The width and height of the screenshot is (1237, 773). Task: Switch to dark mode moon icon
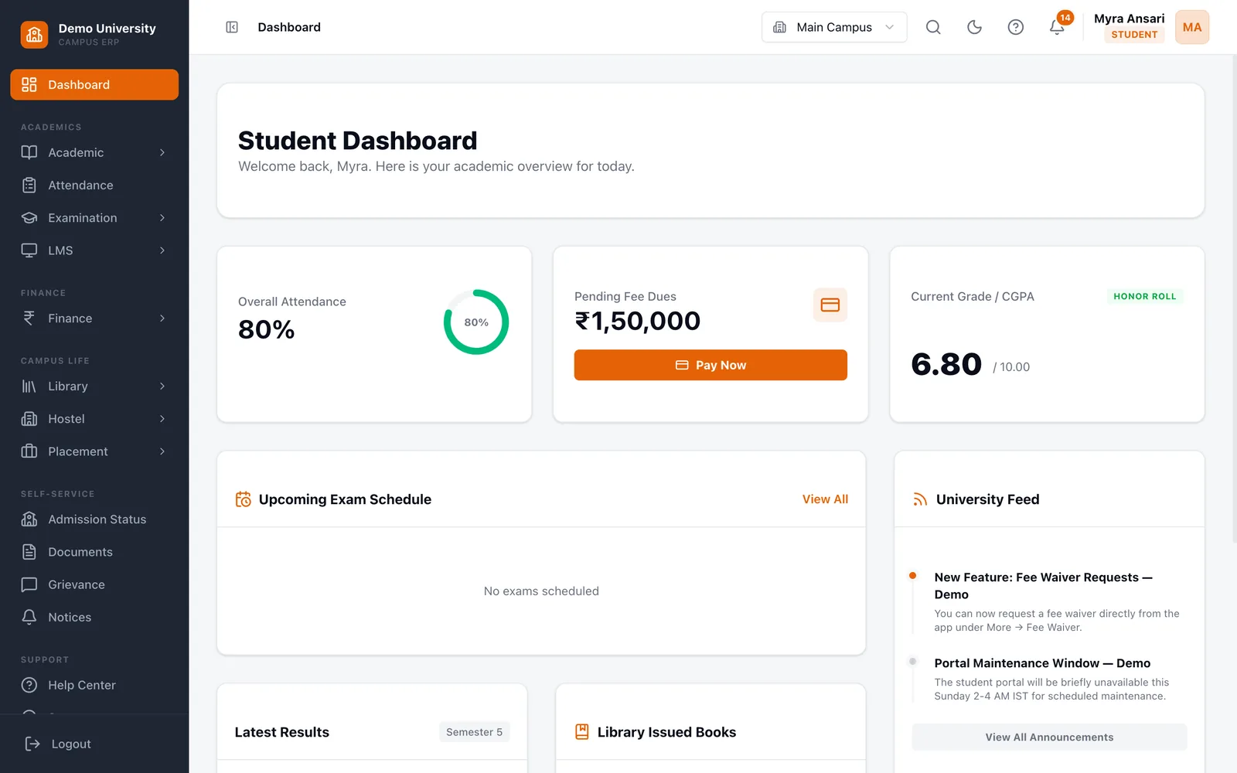[974, 27]
